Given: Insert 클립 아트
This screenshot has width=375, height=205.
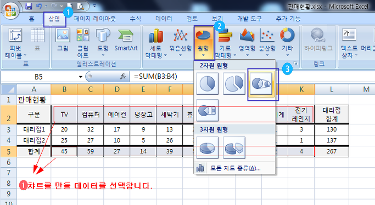Looking at the screenshot, I should click(x=83, y=43).
